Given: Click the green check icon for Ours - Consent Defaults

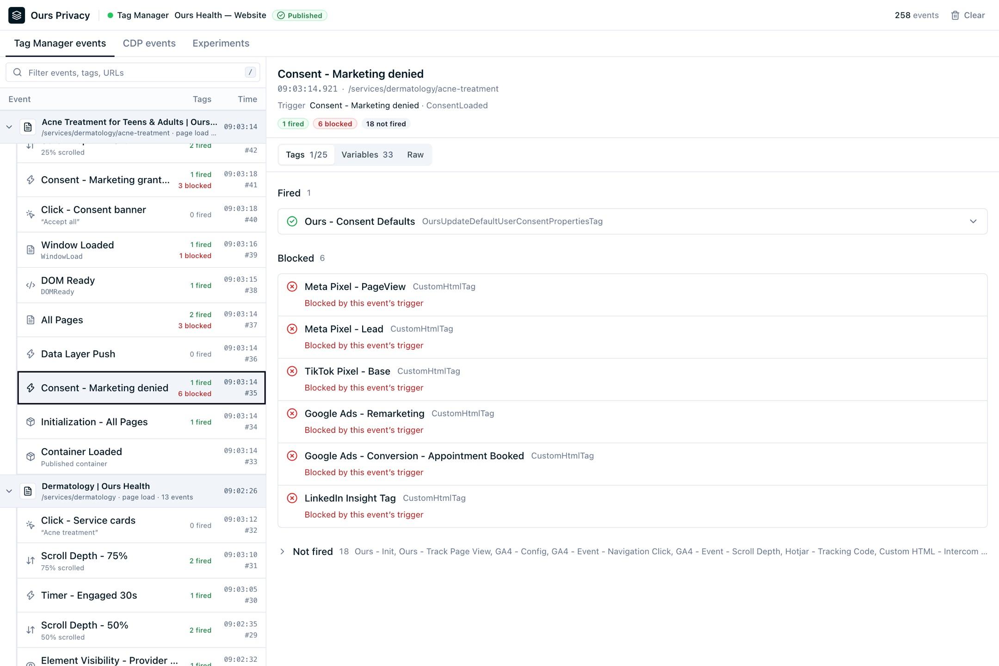Looking at the screenshot, I should click(292, 222).
